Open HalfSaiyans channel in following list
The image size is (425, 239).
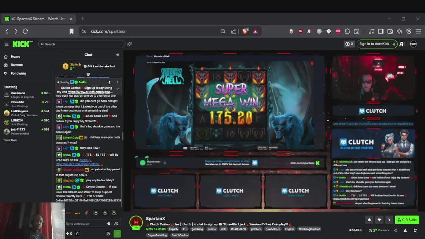pos(26,113)
